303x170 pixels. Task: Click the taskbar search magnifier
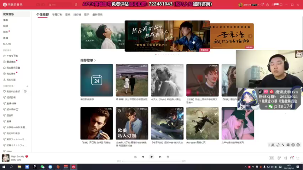click(x=11, y=167)
